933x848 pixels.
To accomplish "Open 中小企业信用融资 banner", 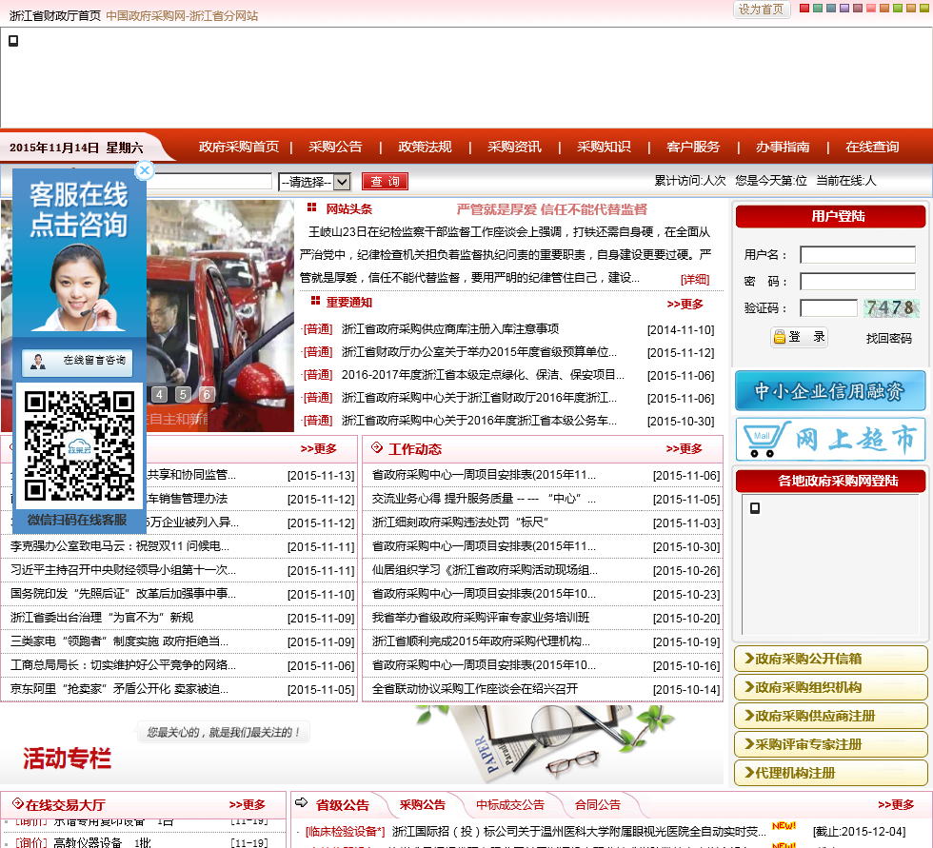I will pos(830,390).
